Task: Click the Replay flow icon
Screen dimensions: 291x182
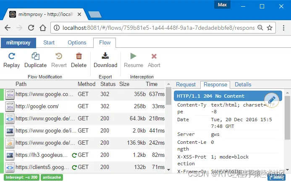Action: coord(11,56)
